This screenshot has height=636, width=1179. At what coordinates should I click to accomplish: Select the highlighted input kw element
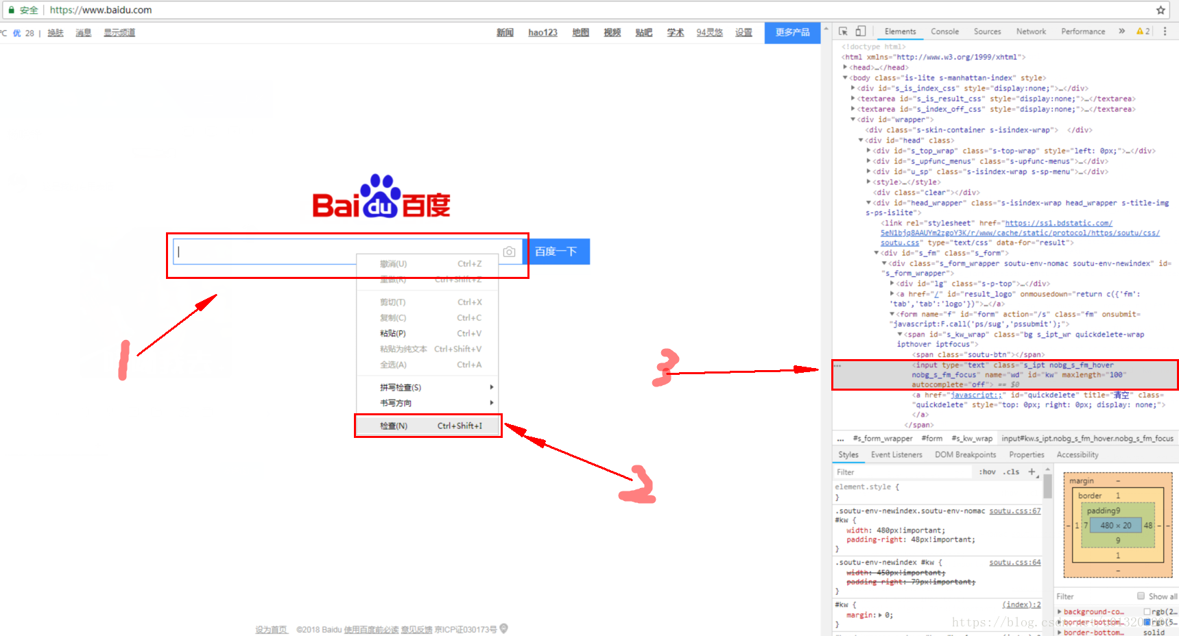click(x=1005, y=375)
